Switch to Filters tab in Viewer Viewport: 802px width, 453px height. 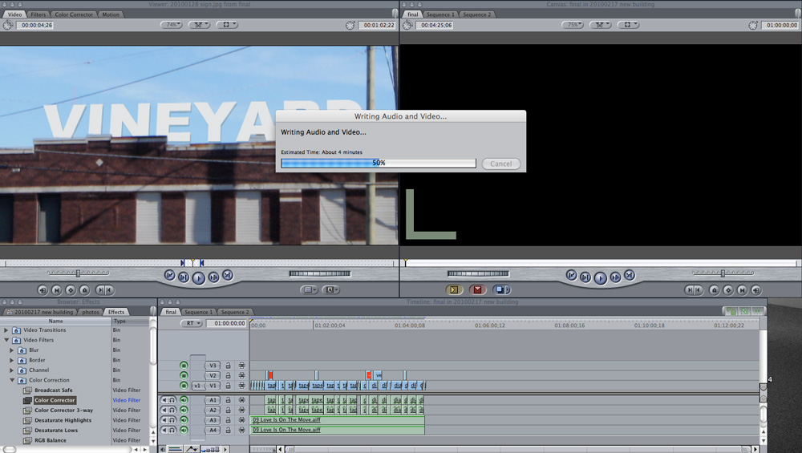[x=38, y=14]
